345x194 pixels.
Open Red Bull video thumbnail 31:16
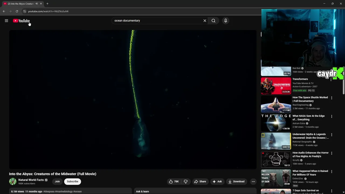[x=276, y=71]
